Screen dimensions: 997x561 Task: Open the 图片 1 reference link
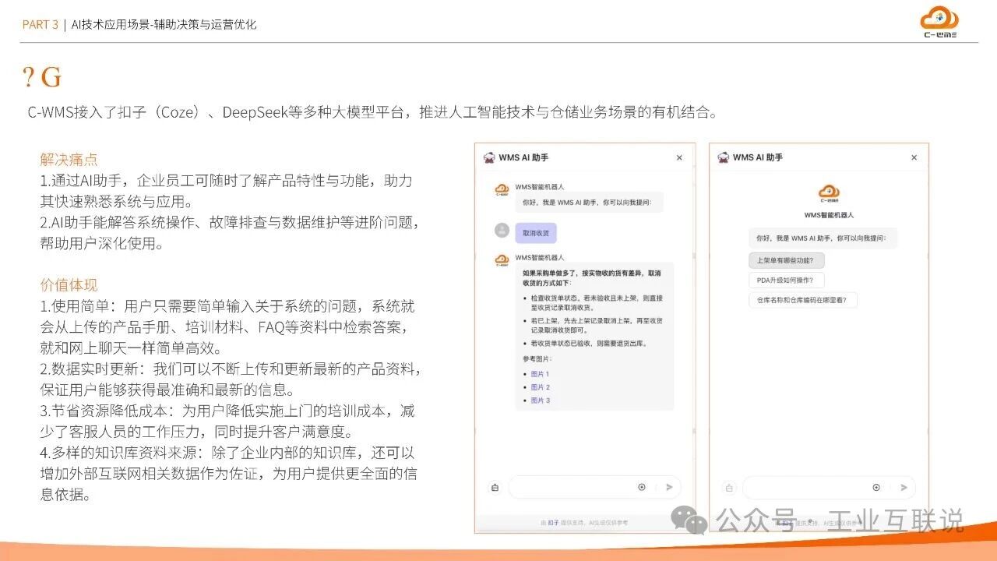[541, 373]
